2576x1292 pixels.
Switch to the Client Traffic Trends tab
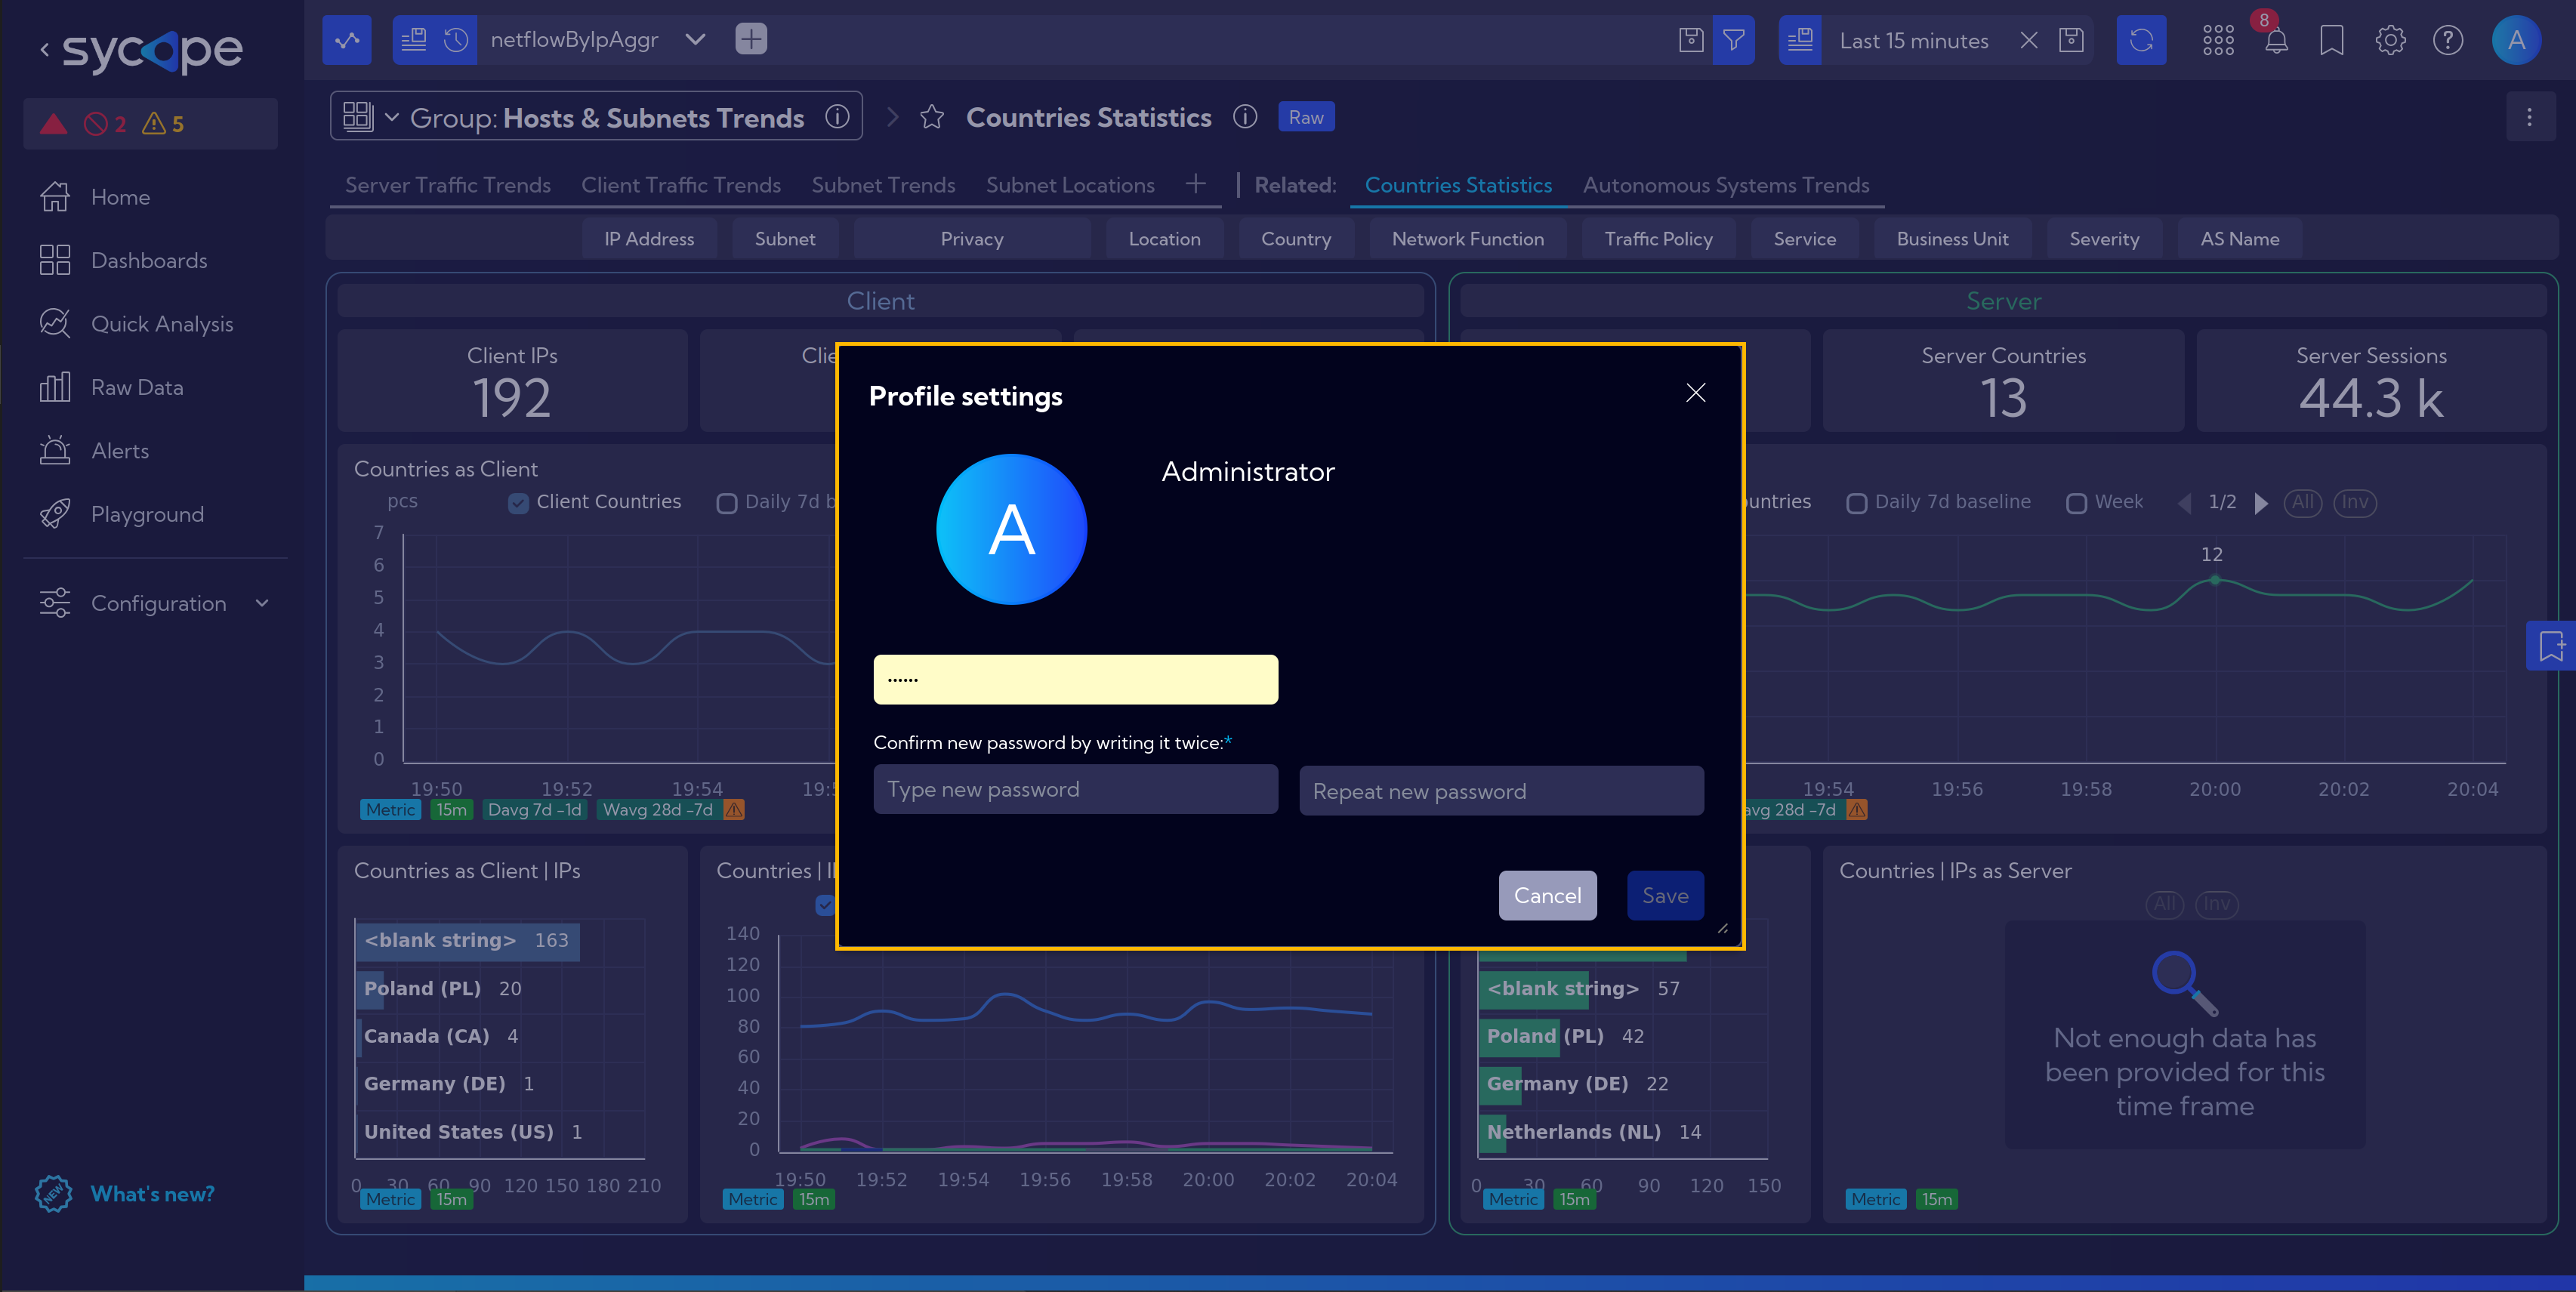pos(680,185)
